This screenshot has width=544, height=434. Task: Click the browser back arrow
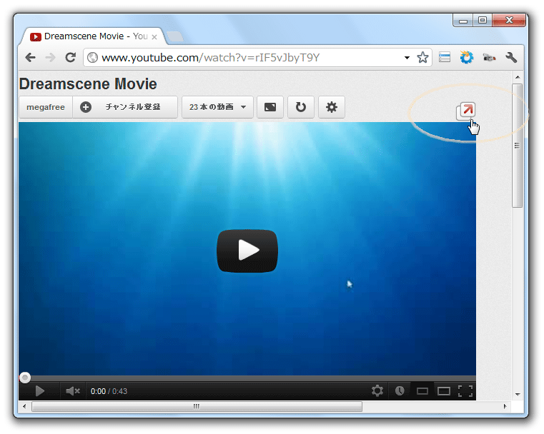(31, 58)
